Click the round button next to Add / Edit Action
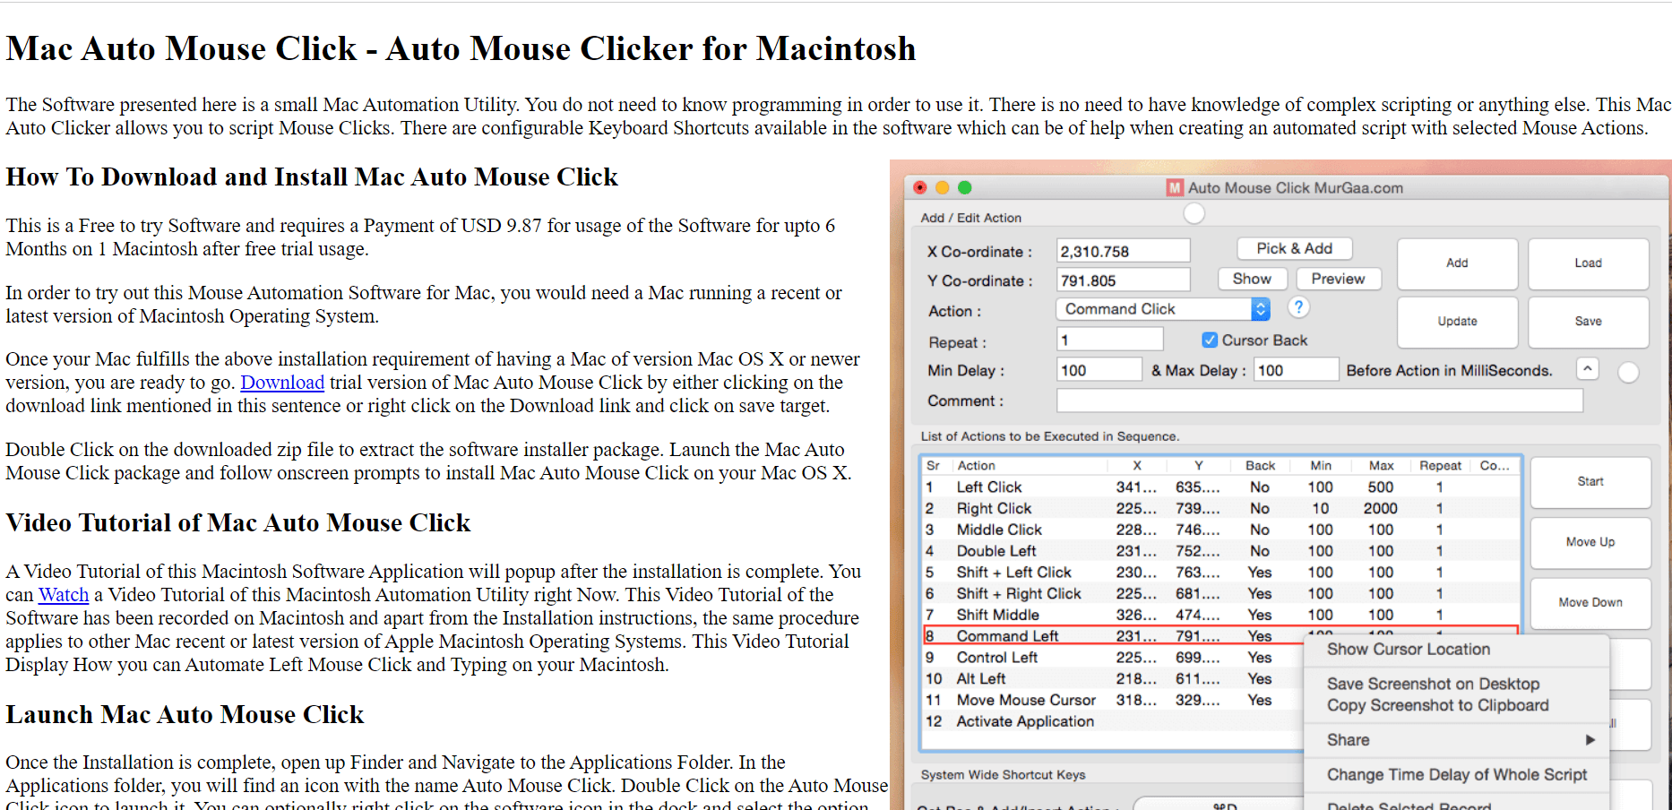Screen dimensions: 1672x810 (1194, 213)
